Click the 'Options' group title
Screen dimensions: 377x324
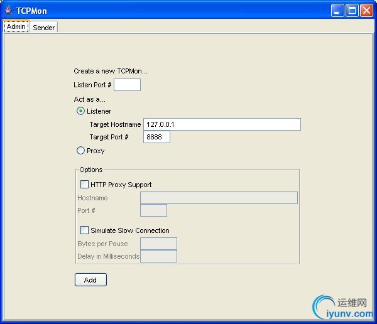point(91,170)
